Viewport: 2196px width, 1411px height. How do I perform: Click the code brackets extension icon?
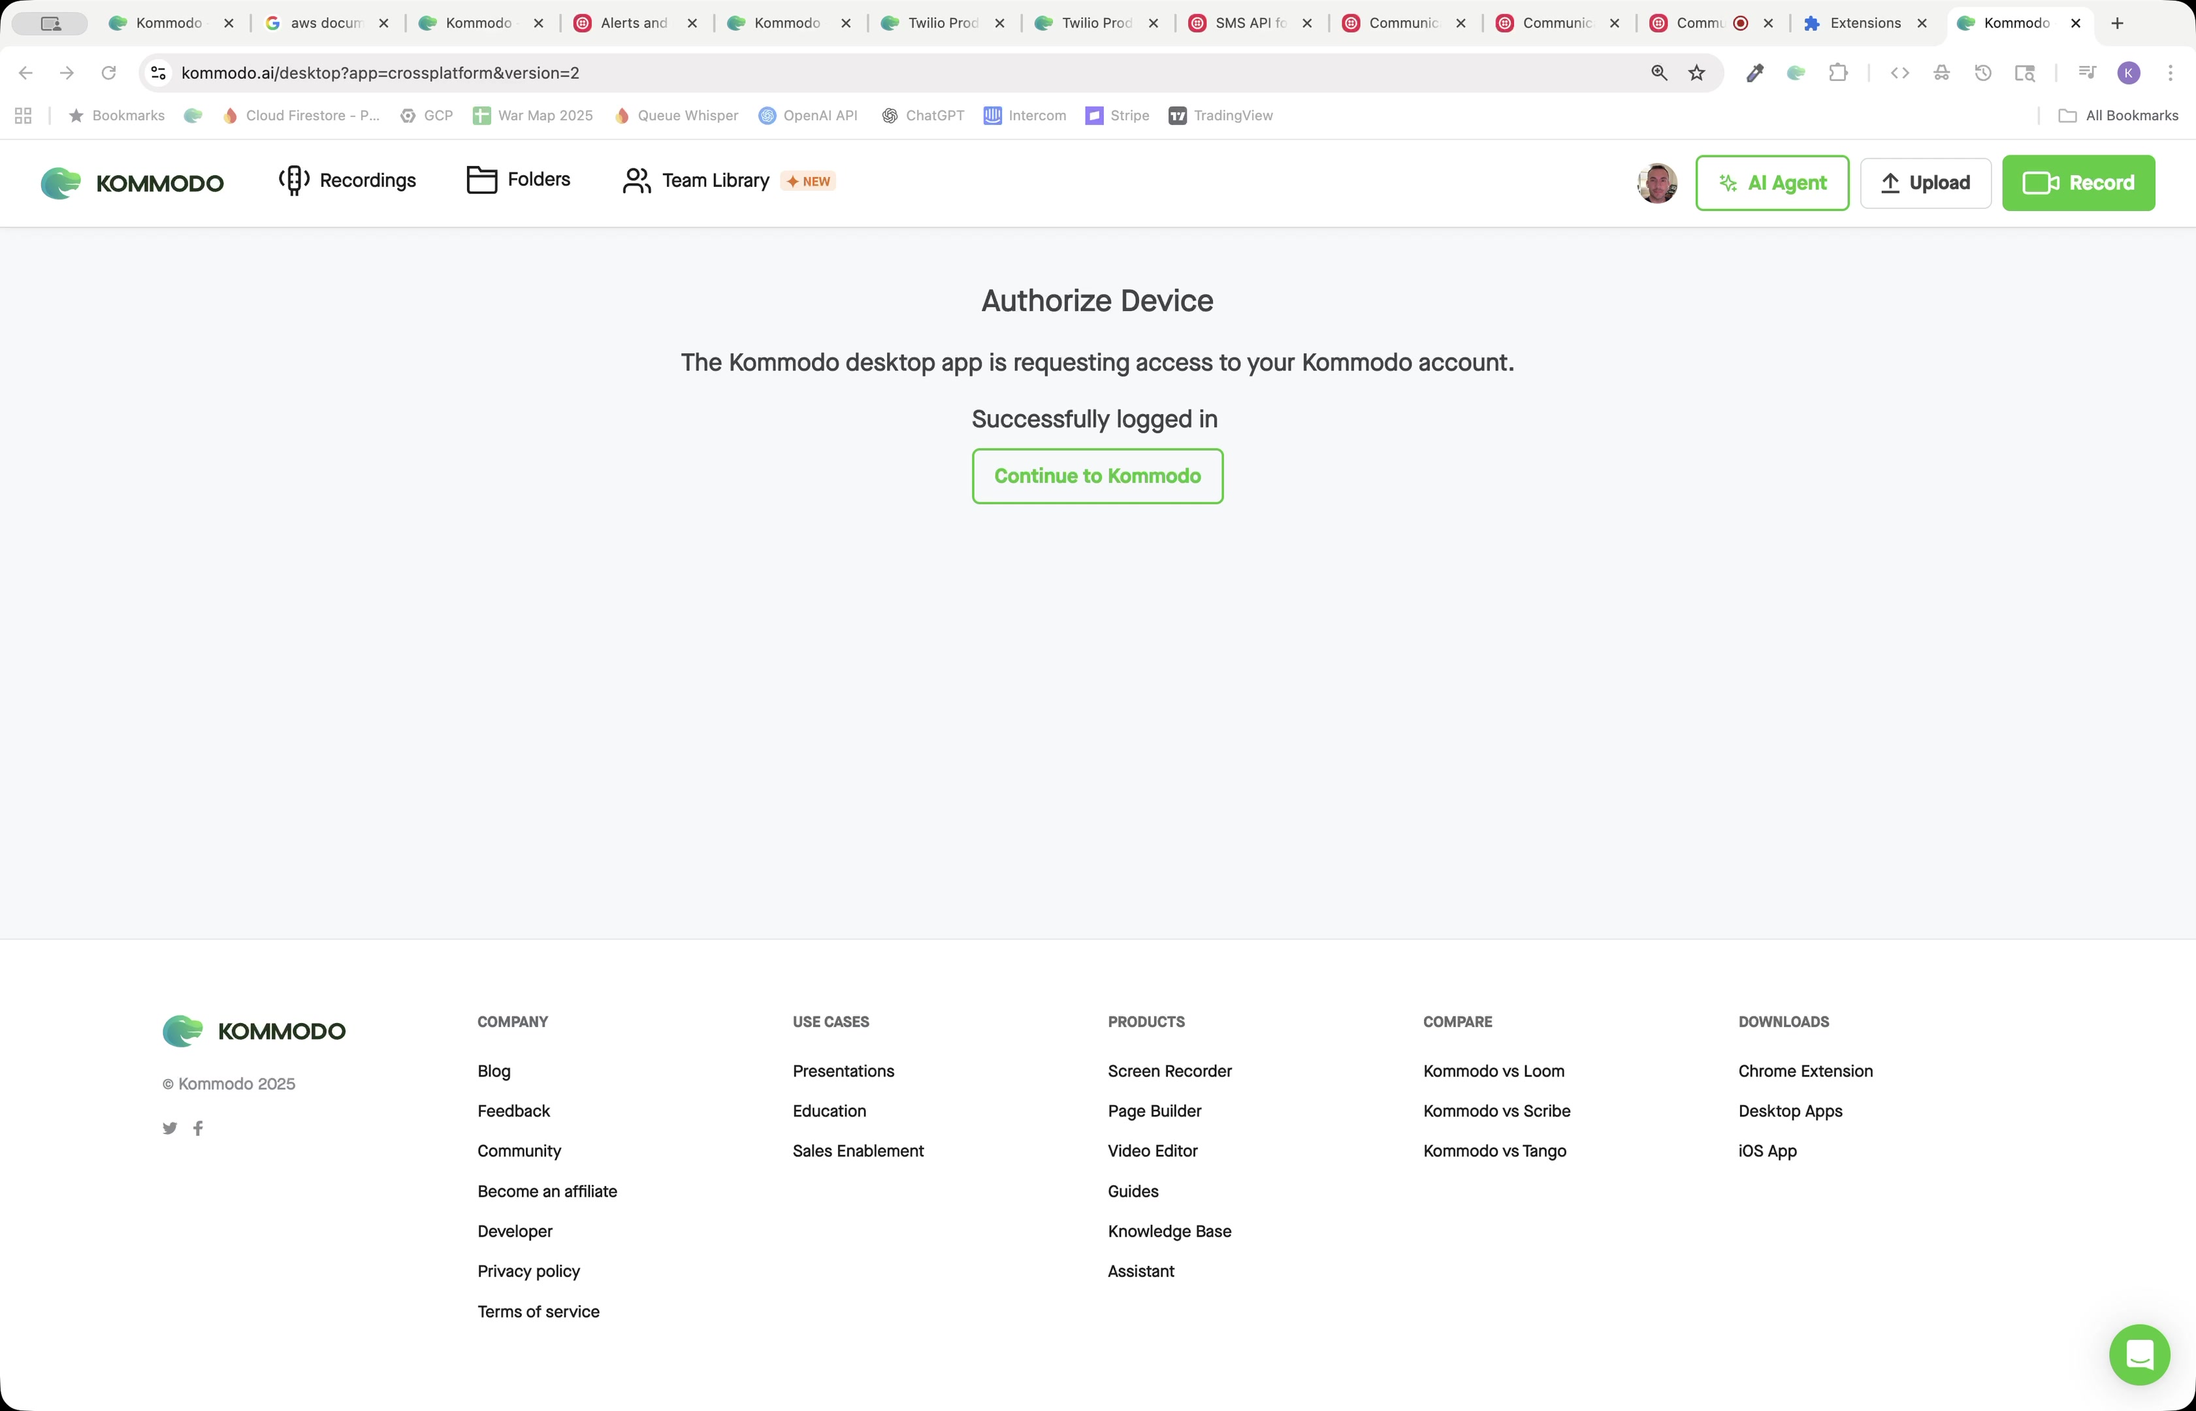[x=1899, y=73]
